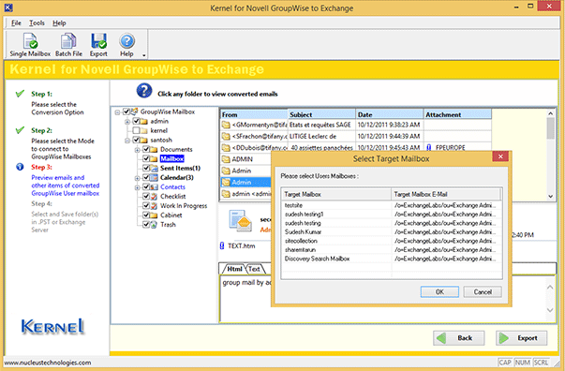Click the toolbar overflow arrow
Image resolution: width=565 pixels, height=371 pixels.
tap(143, 55)
